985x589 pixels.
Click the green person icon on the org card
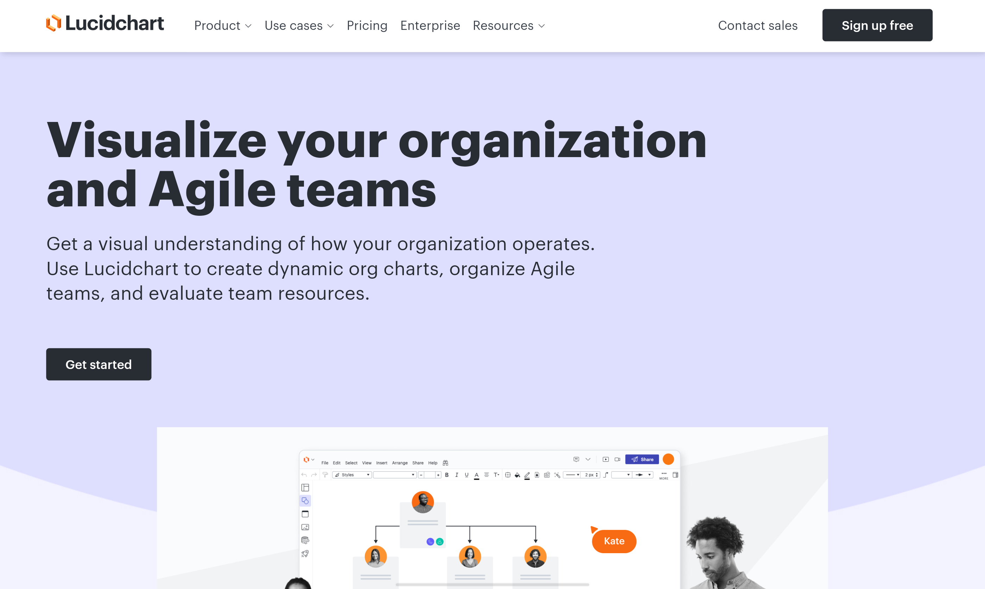point(440,542)
